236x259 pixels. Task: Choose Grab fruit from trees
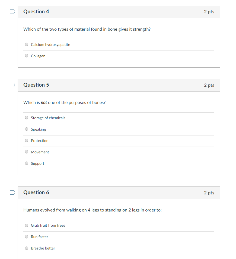click(x=27, y=225)
